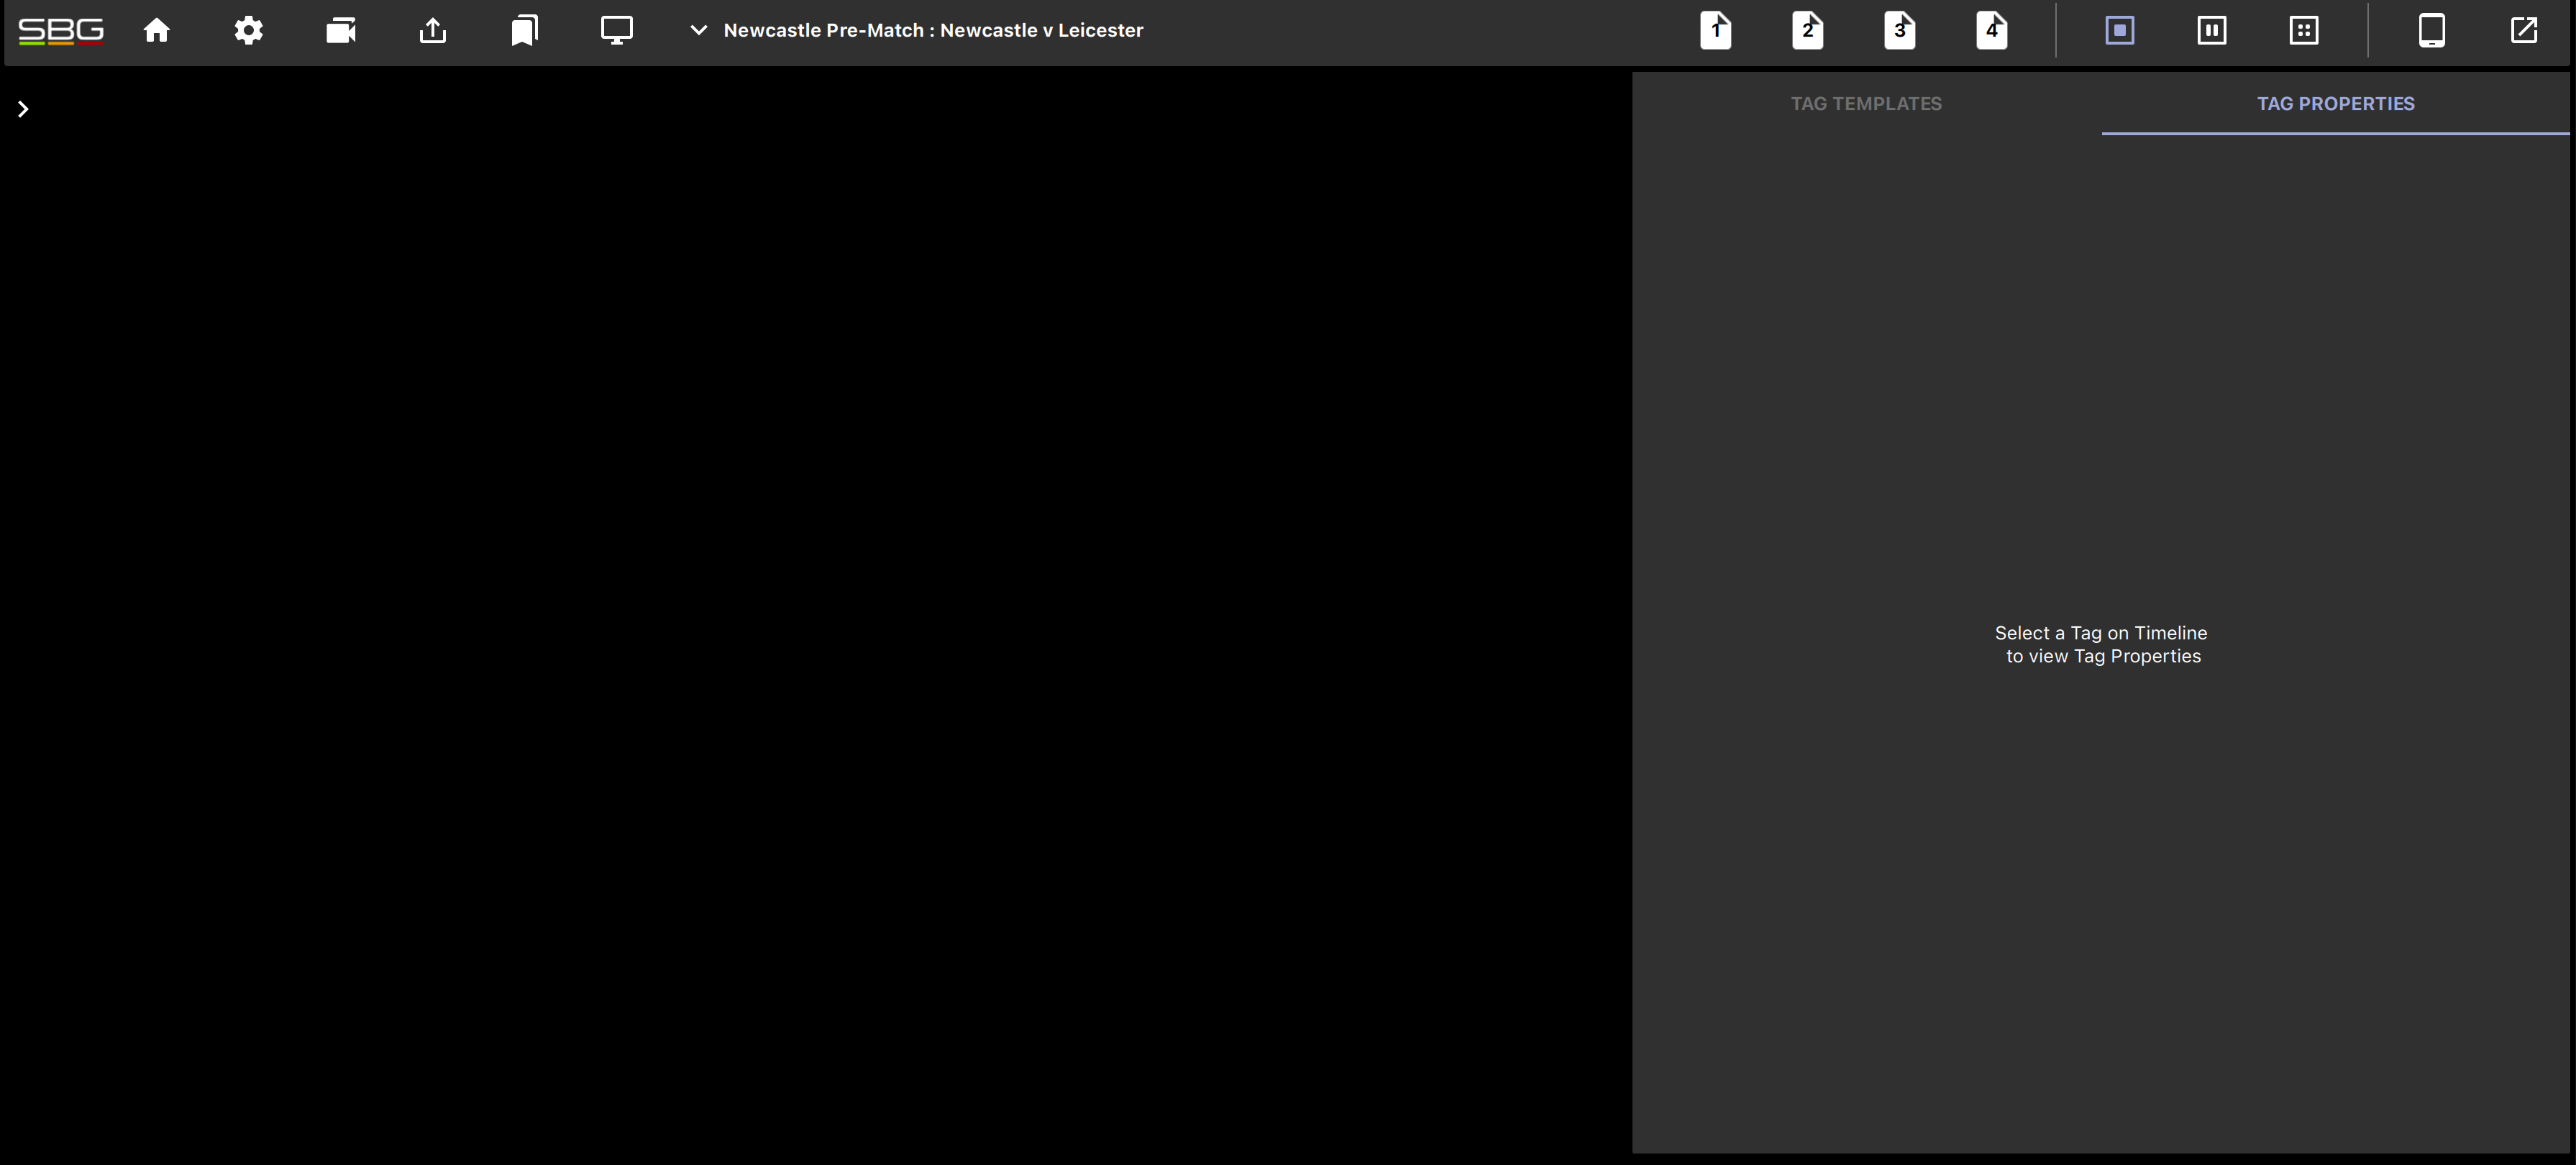
Task: Open the SBG home screen
Action: pos(156,30)
